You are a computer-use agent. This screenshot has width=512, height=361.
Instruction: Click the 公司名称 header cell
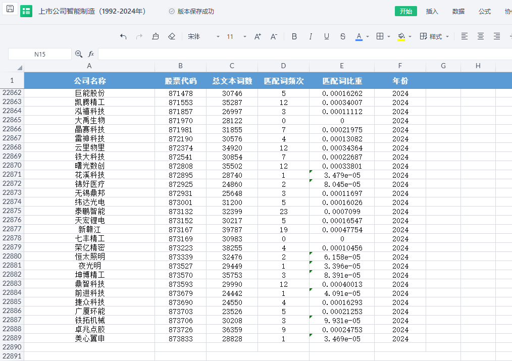[89, 81]
